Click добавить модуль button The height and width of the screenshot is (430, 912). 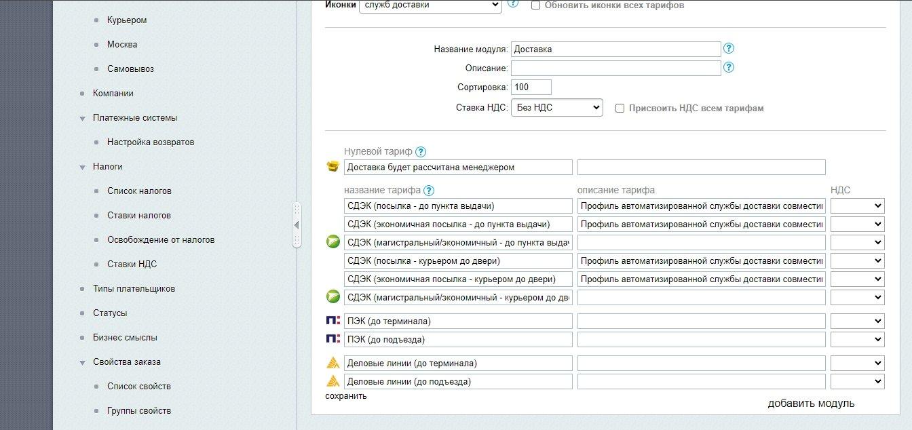[x=811, y=404]
